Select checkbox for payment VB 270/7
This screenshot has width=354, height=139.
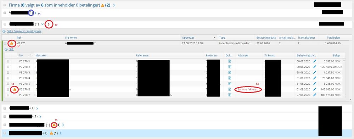click(x=8, y=95)
